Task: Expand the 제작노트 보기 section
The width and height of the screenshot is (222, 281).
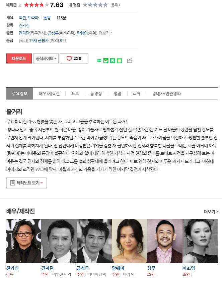Action: coord(26,183)
